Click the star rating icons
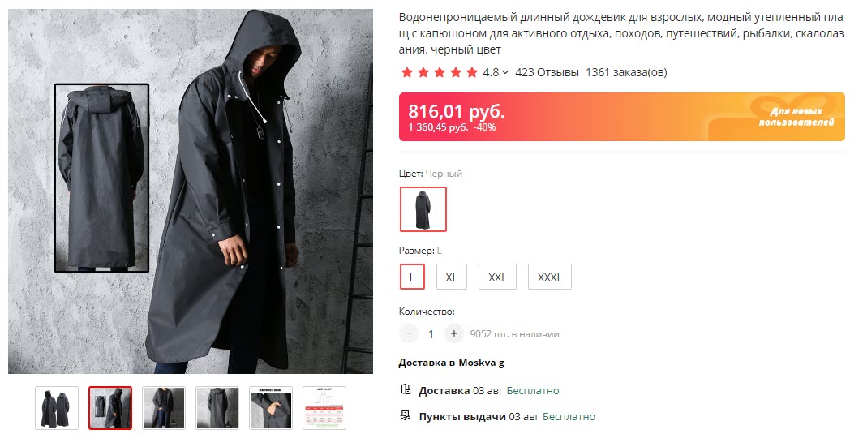This screenshot has width=850, height=434. [x=440, y=72]
